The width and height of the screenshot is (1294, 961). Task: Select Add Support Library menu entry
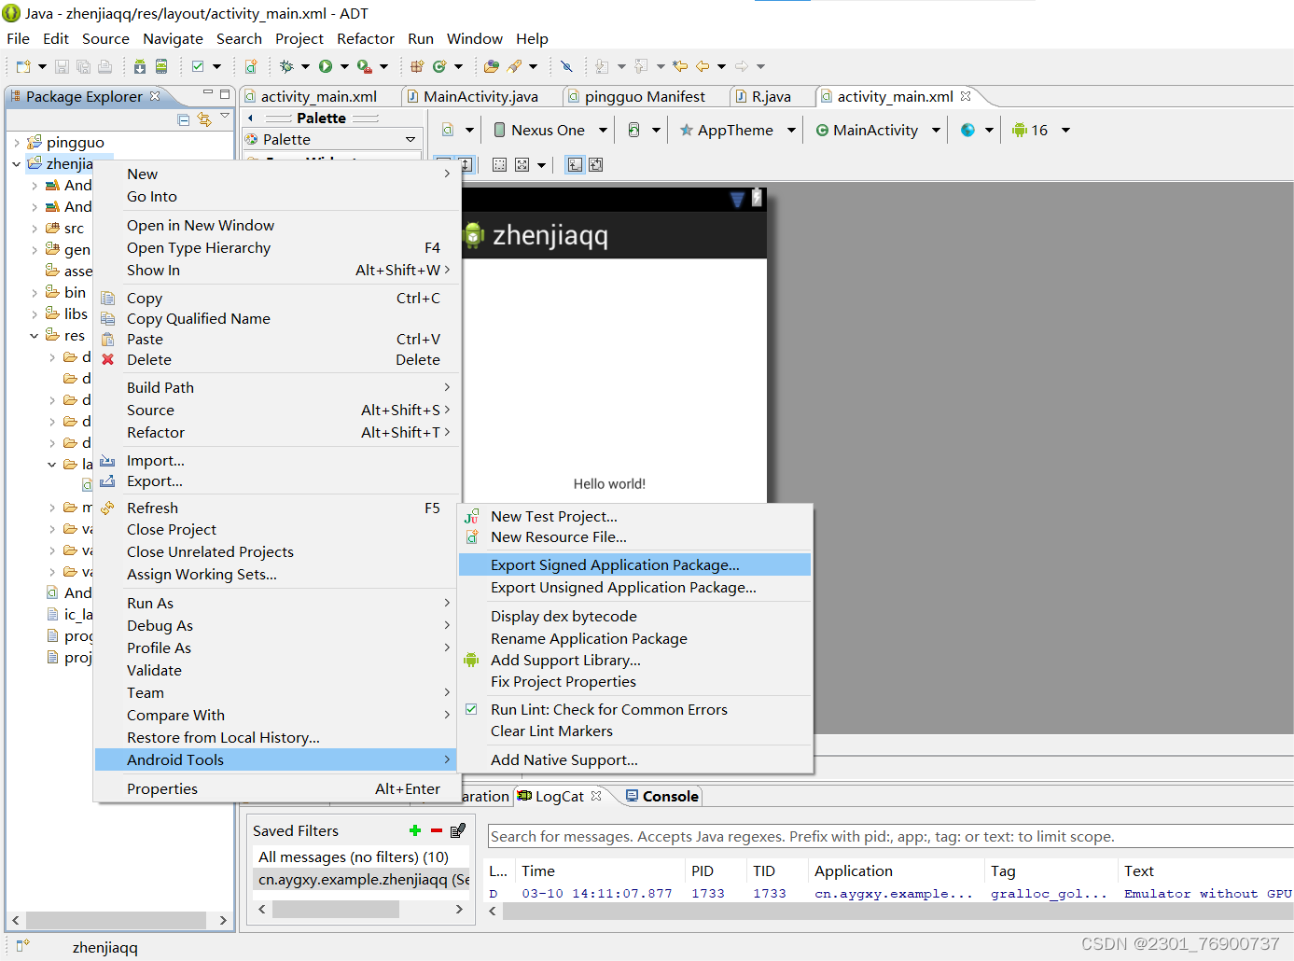pyautogui.click(x=634, y=661)
